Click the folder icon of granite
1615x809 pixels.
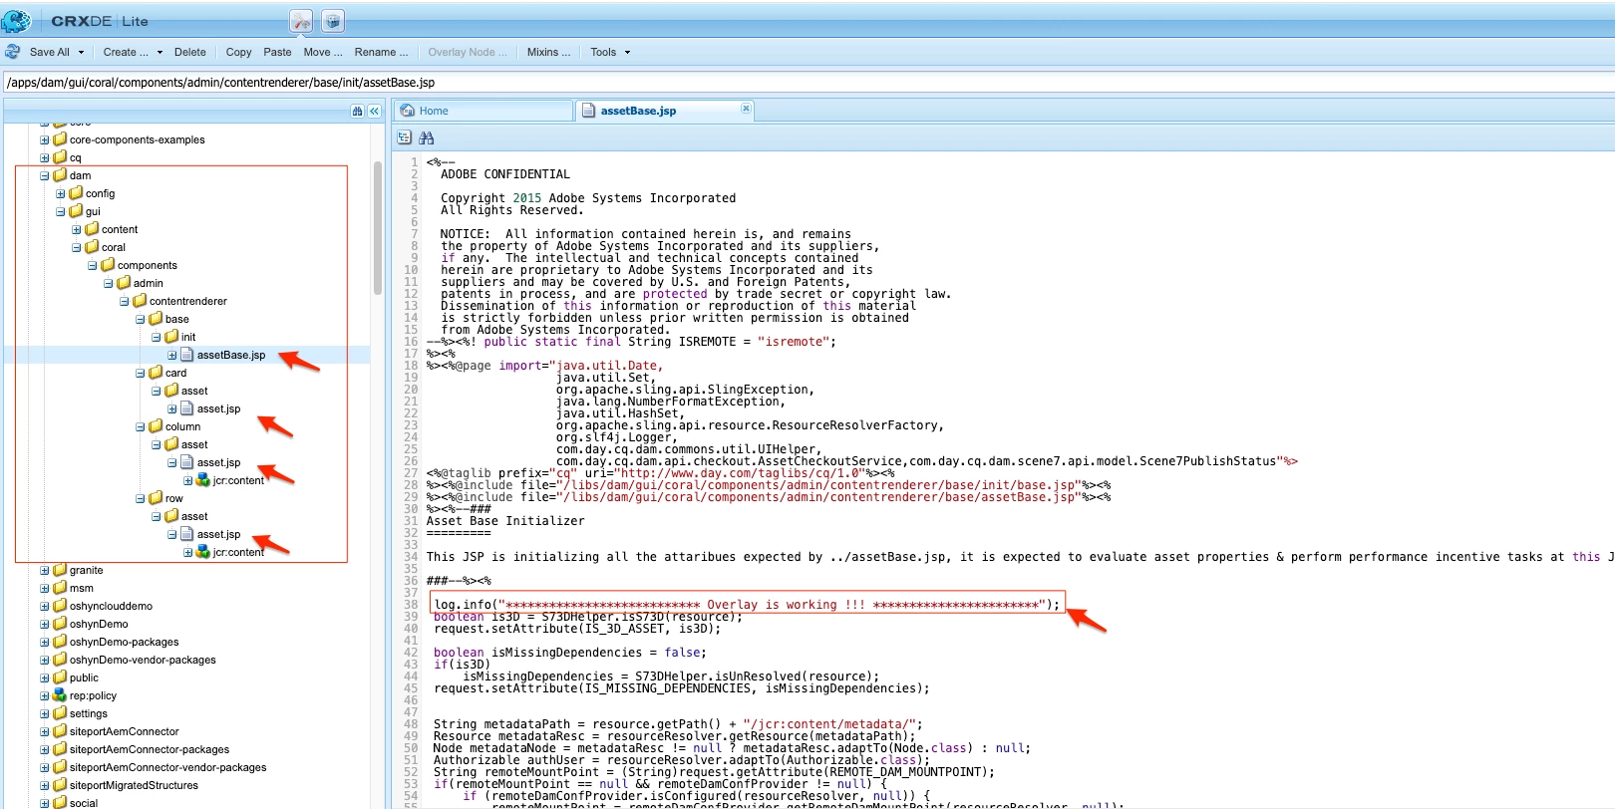tap(60, 570)
